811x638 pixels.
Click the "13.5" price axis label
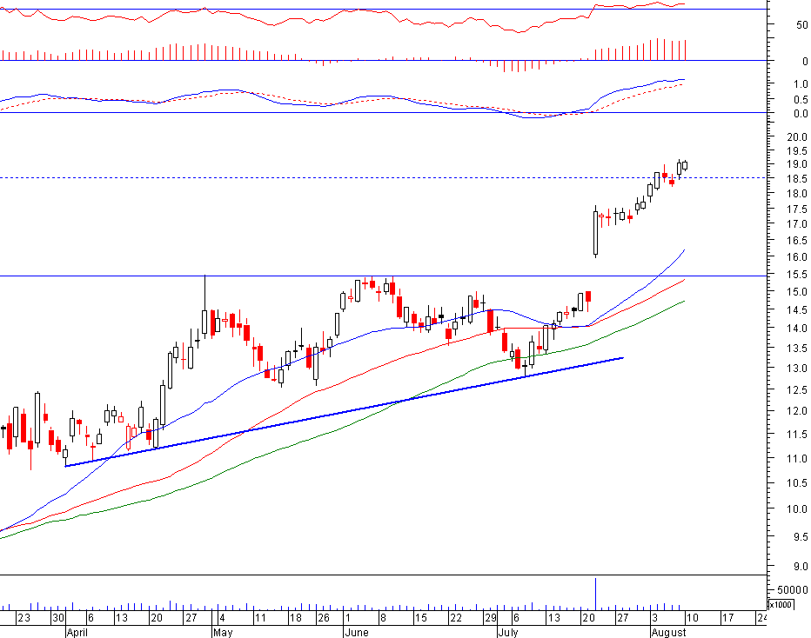796,349
